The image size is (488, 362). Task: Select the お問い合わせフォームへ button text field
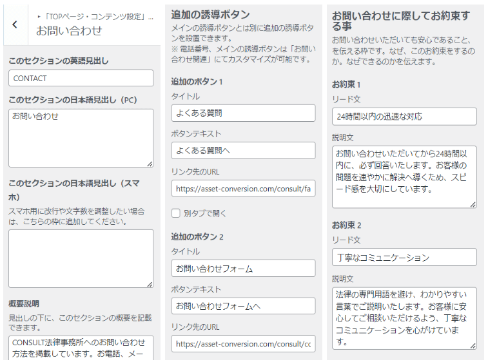(x=244, y=306)
